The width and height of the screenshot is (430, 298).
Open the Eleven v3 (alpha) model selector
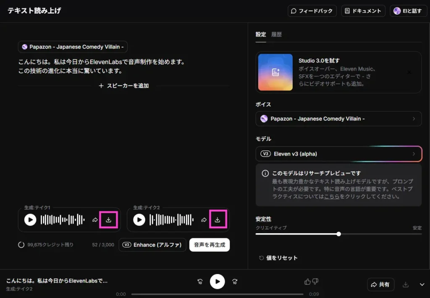(x=338, y=154)
